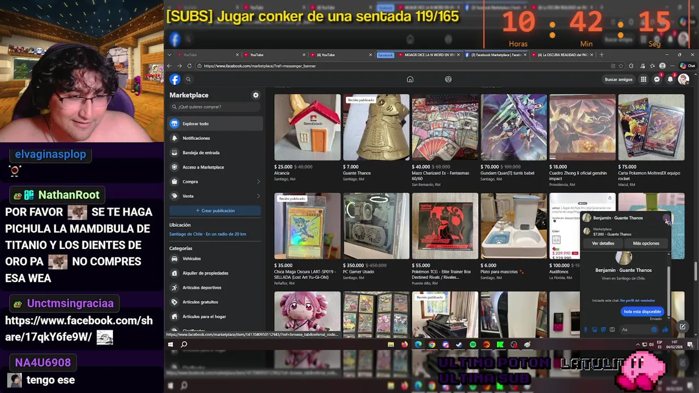Send thumbs-up like in chat
Viewport: 699px width, 393px height.
(665, 330)
